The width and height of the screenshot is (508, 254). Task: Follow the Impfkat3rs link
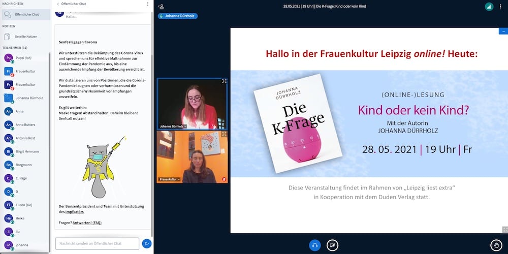[x=75, y=212]
